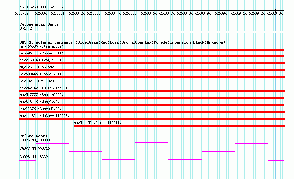The height and width of the screenshot is (179, 294).
Task: Open variant dgv72n17 (Conrad2006)
Action: point(41,67)
